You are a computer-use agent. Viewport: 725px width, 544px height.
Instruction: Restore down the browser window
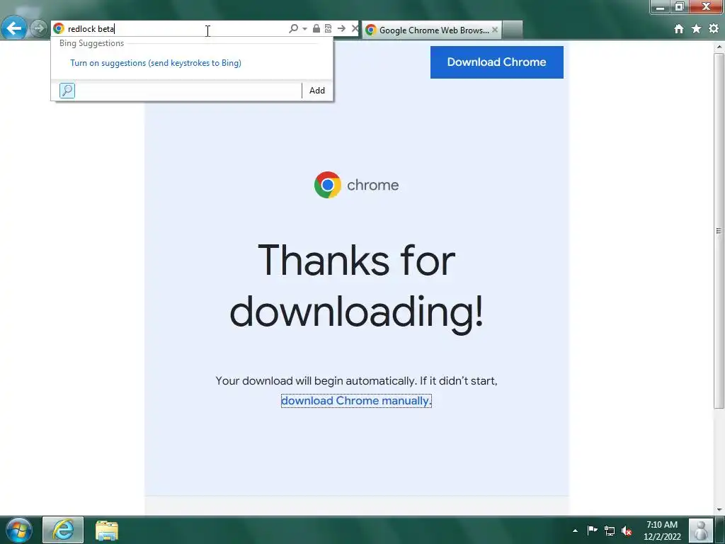(679, 7)
